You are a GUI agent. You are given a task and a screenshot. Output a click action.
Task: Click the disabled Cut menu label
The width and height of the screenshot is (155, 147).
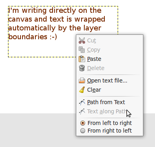click(92, 40)
